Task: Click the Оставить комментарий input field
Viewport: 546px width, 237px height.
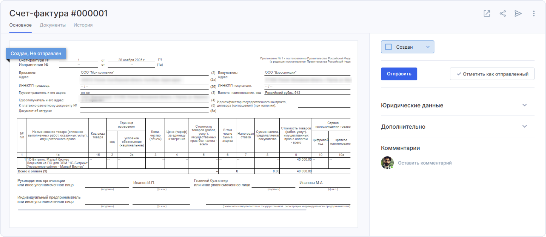Action: (425, 163)
